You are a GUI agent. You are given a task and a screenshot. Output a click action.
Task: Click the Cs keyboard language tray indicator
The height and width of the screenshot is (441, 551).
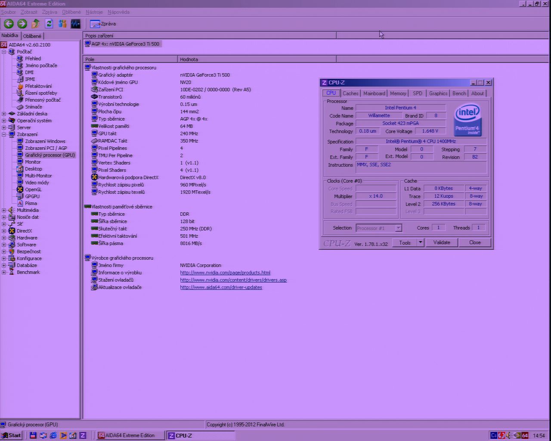coord(494,435)
